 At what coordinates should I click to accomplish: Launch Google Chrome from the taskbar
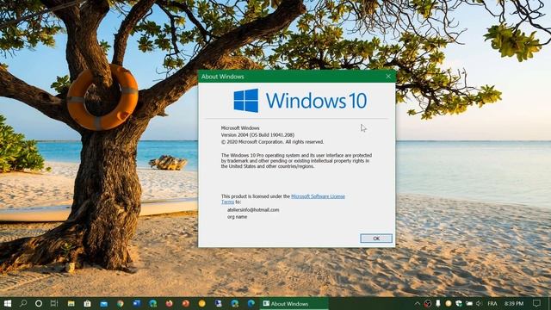click(x=121, y=303)
